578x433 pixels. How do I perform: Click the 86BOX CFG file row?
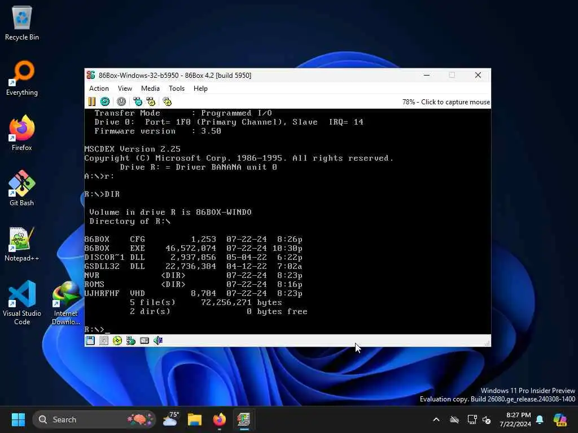coord(194,239)
